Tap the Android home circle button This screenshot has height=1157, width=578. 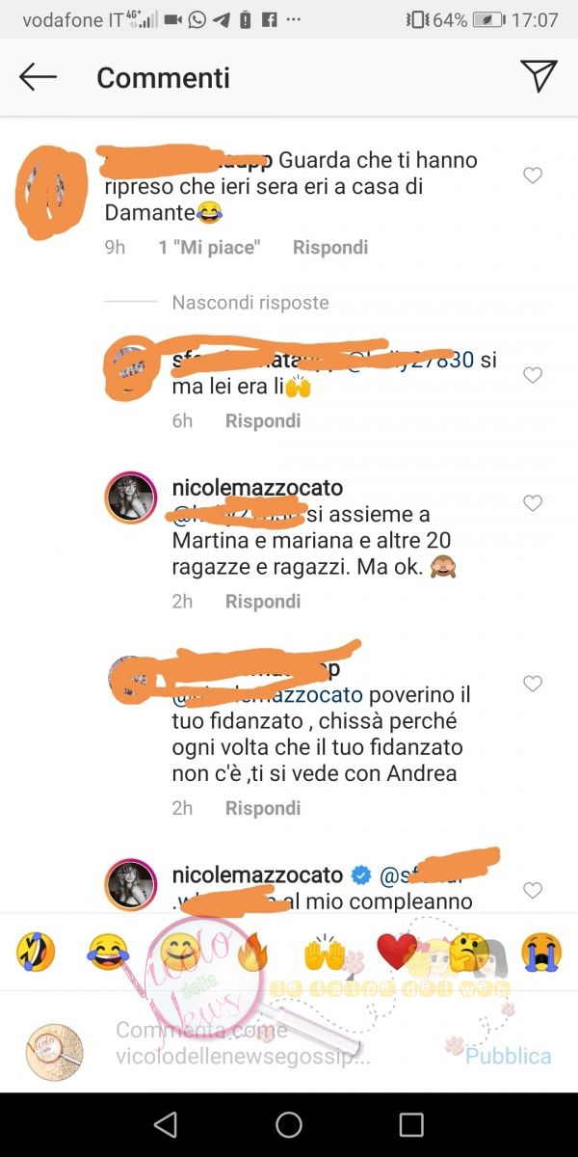click(x=289, y=1124)
